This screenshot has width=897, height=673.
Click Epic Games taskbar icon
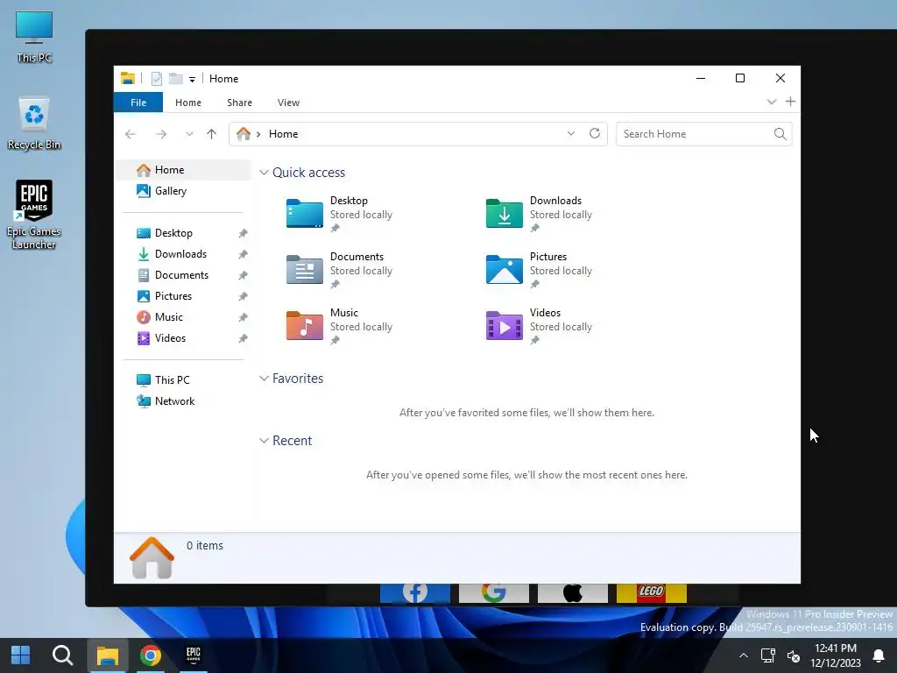[x=194, y=655]
